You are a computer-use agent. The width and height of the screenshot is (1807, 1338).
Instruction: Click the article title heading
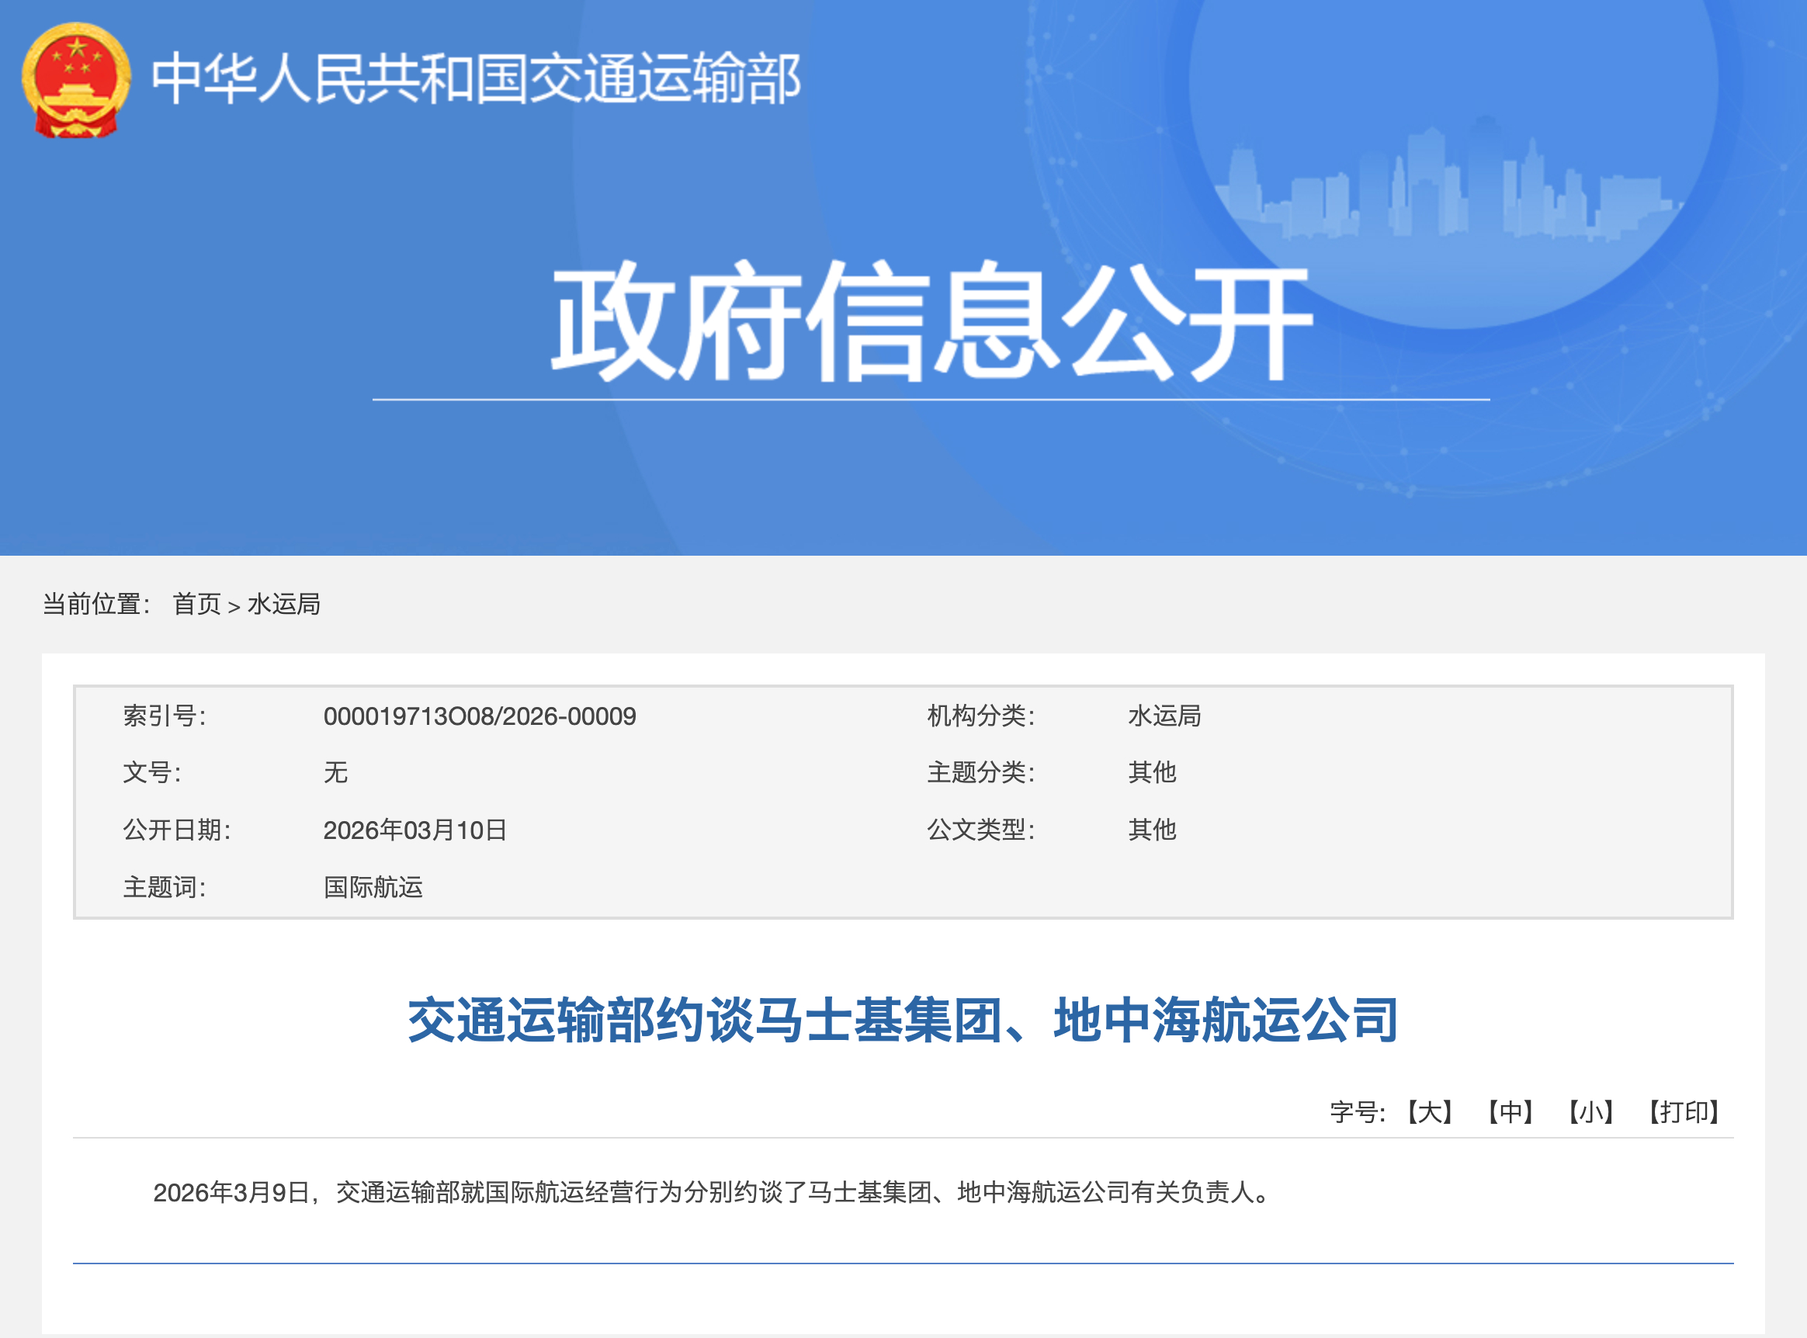point(903,1020)
